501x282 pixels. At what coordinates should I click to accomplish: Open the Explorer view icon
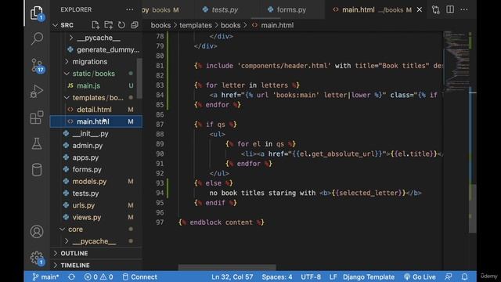(37, 13)
